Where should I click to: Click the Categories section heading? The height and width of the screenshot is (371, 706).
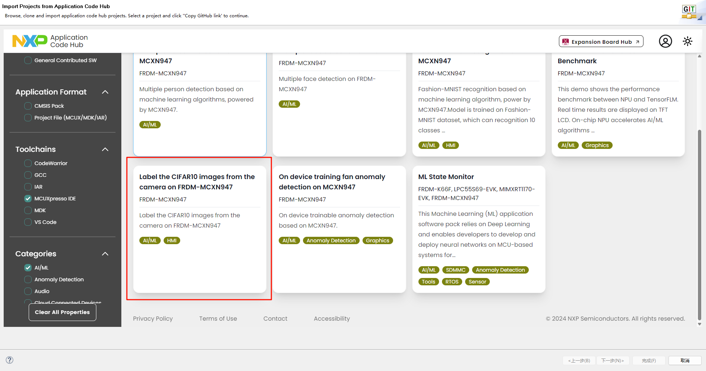click(x=36, y=254)
